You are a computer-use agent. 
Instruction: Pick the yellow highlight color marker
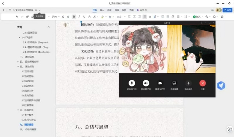coord(103,17)
